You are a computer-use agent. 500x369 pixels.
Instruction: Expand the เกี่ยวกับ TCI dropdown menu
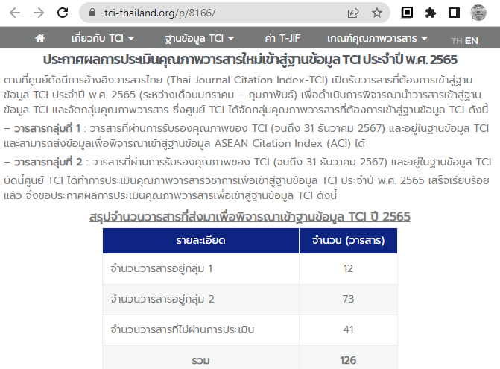103,38
